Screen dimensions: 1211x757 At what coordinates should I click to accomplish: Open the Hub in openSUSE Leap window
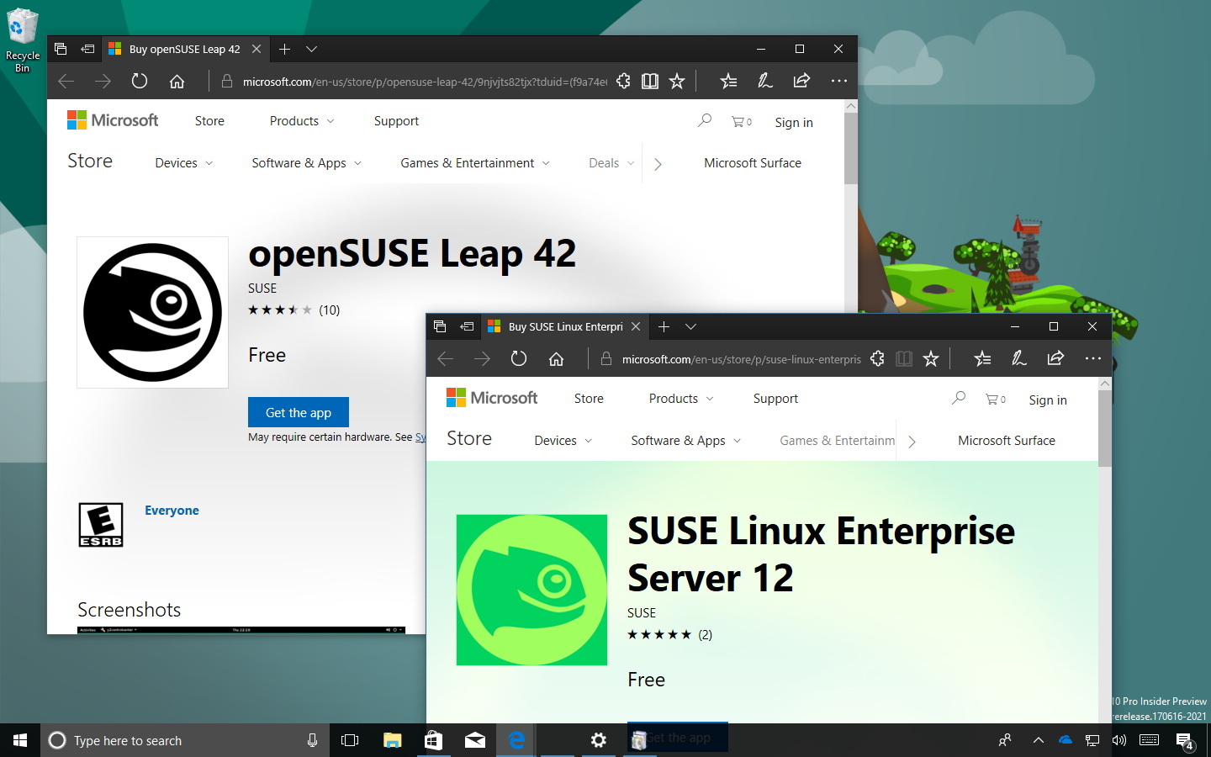(728, 81)
